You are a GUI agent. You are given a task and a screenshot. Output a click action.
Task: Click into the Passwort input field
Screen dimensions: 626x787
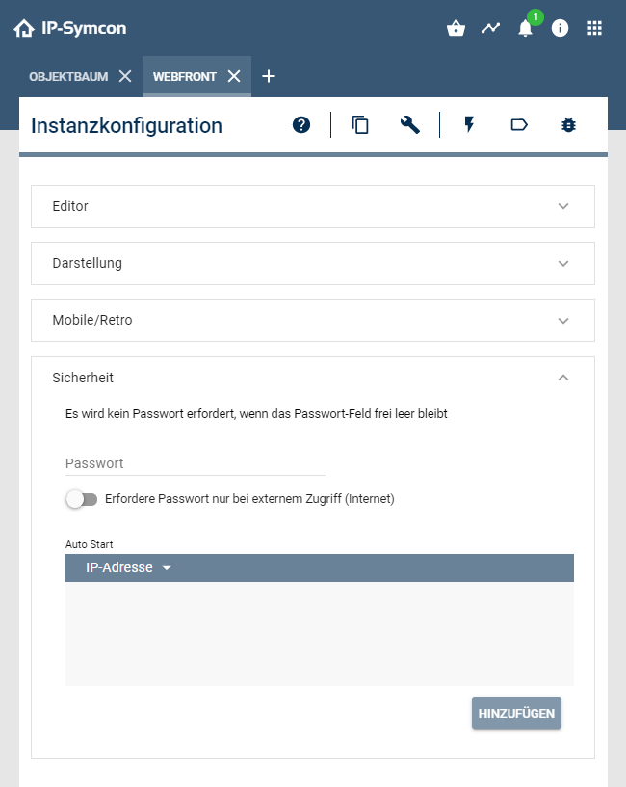[193, 462]
